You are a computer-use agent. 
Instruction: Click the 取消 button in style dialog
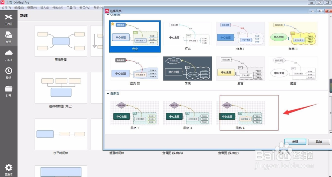319,142
